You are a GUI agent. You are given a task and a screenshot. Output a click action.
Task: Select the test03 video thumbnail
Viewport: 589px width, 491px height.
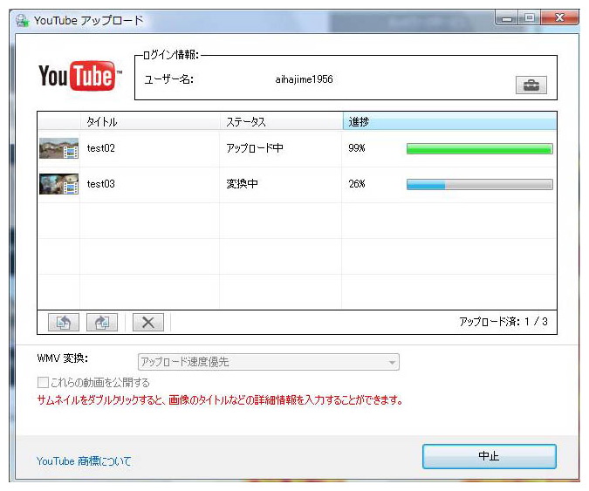58,184
